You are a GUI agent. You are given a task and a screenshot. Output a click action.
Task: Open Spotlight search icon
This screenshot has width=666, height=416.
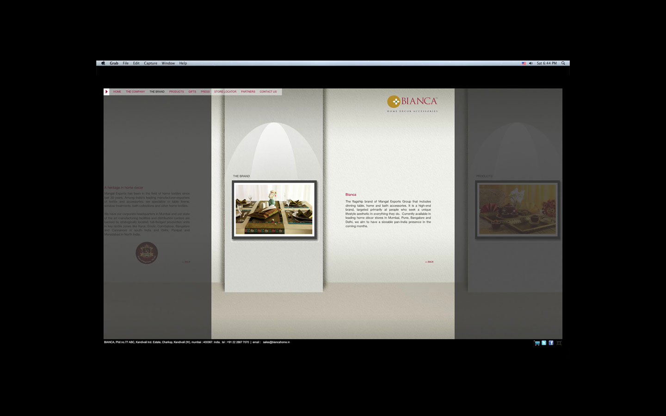point(563,63)
